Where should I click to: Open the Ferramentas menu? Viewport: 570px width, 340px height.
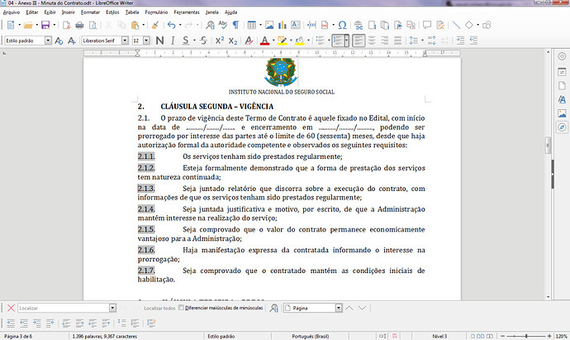click(x=187, y=12)
